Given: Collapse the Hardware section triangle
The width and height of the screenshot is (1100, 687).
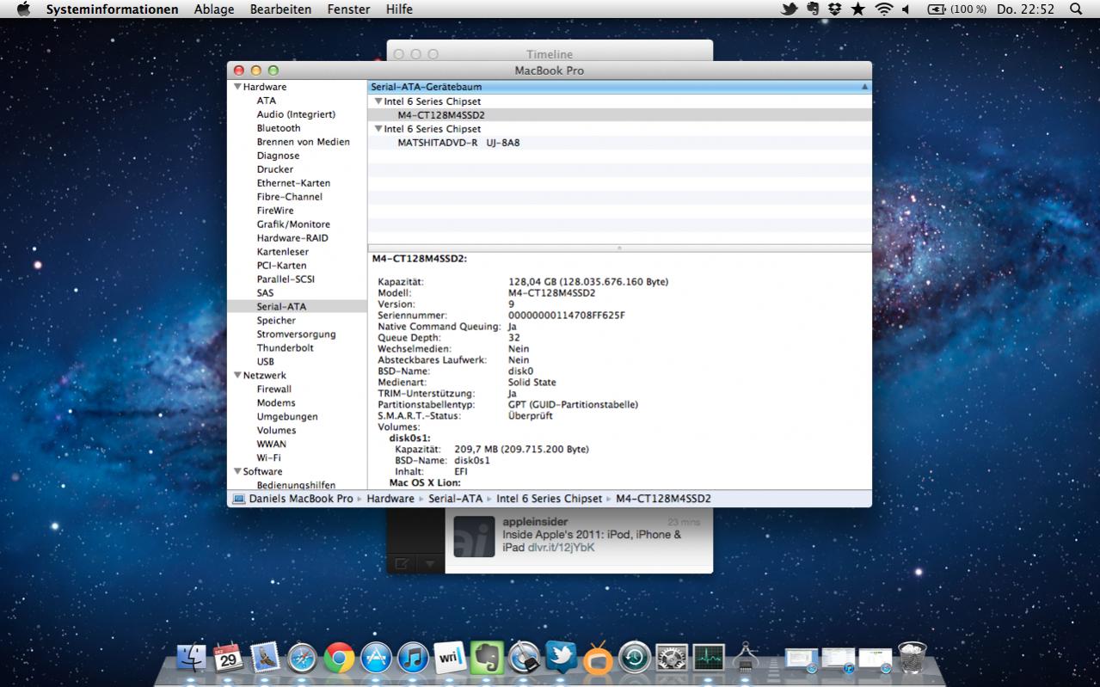Looking at the screenshot, I should (x=237, y=87).
